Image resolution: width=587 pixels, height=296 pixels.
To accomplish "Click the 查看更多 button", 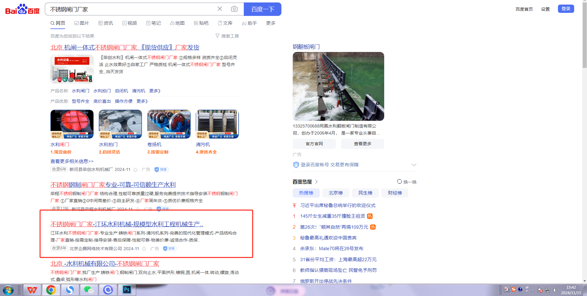I will coord(362,144).
